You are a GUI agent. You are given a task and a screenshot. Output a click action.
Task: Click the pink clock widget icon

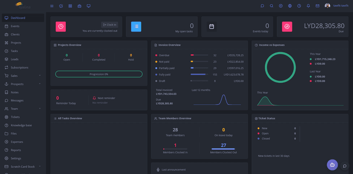61,26
